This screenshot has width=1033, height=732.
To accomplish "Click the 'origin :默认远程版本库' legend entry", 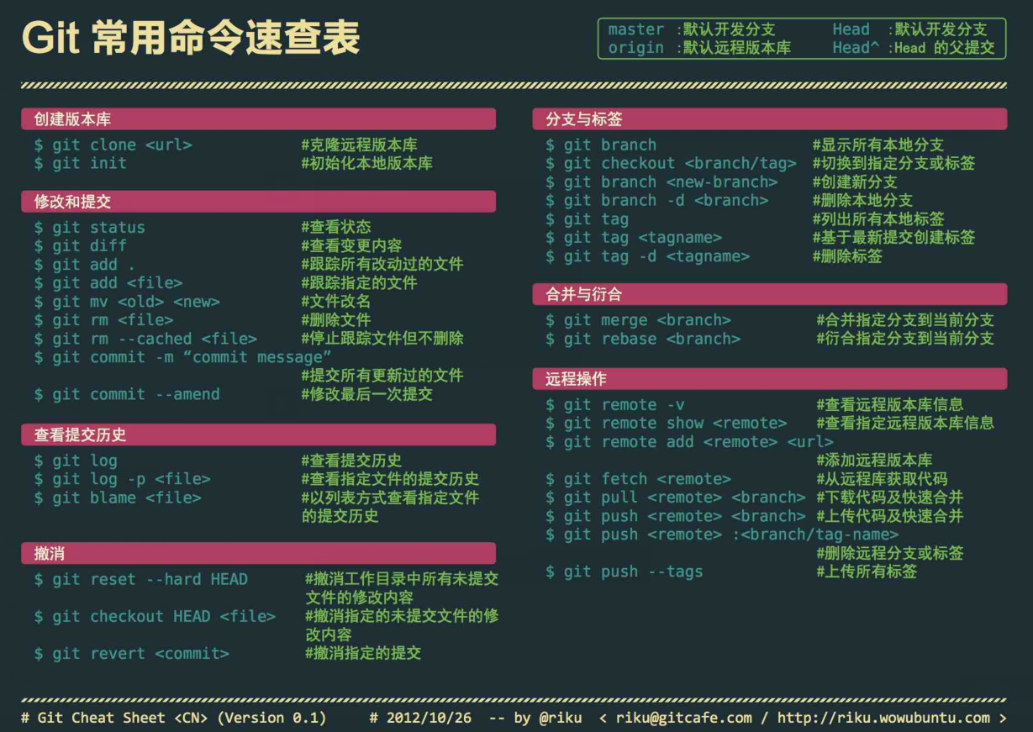I will coord(699,48).
